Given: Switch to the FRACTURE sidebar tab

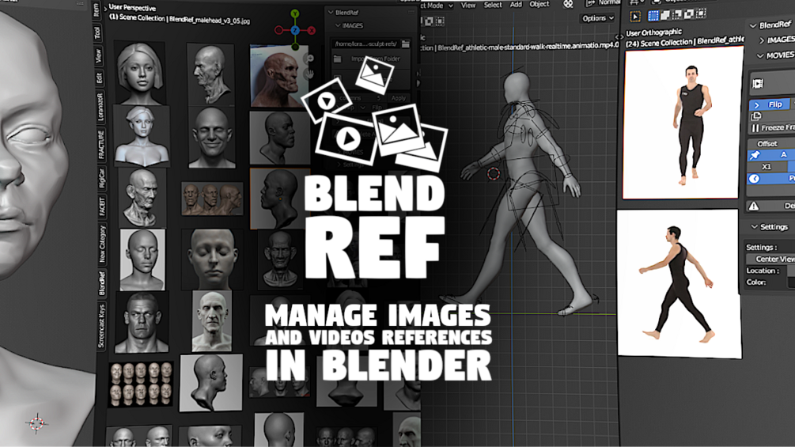Looking at the screenshot, I should click(101, 145).
